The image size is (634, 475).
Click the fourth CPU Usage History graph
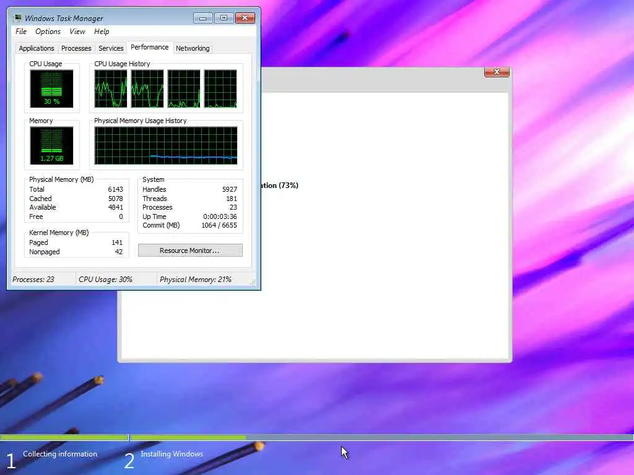[x=220, y=89]
